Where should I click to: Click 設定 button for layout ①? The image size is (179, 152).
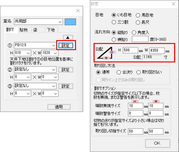[x=66, y=45]
